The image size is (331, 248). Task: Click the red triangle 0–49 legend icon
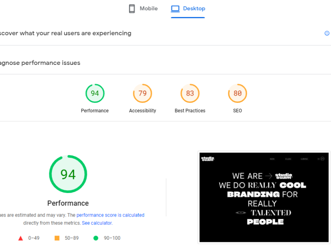[21, 238]
